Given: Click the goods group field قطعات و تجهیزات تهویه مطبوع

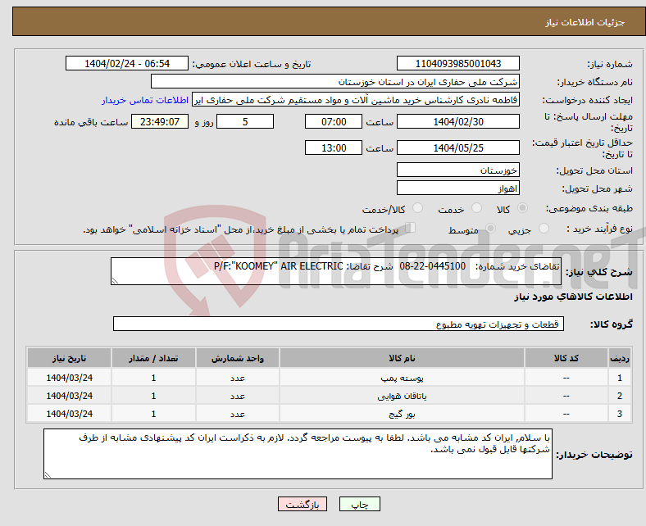Looking at the screenshot, I should [x=339, y=324].
